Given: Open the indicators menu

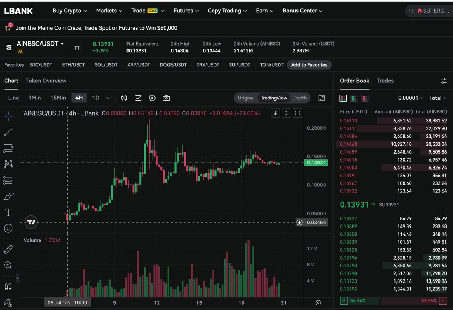Looking at the screenshot, I should point(138,98).
